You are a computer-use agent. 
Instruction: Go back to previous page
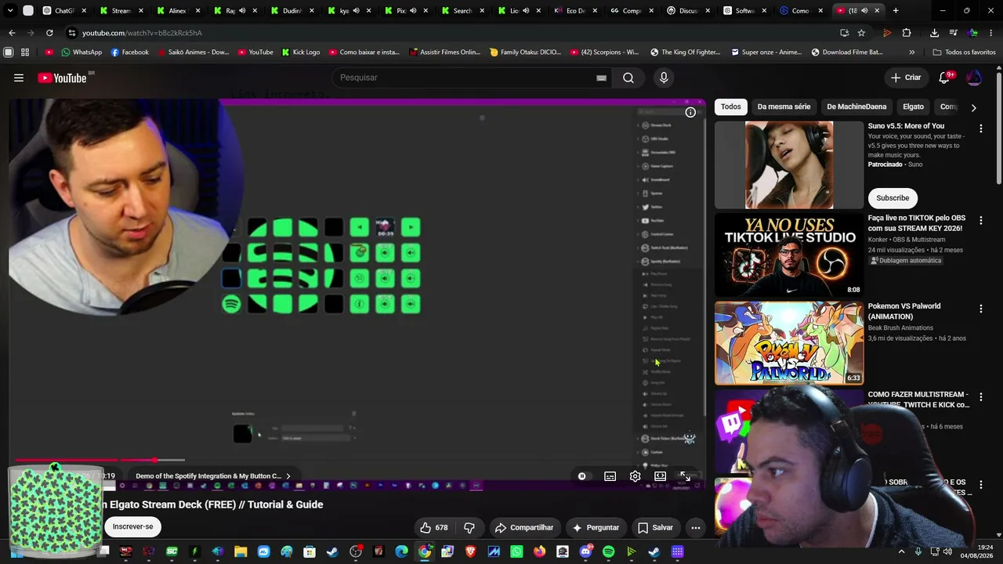click(12, 33)
